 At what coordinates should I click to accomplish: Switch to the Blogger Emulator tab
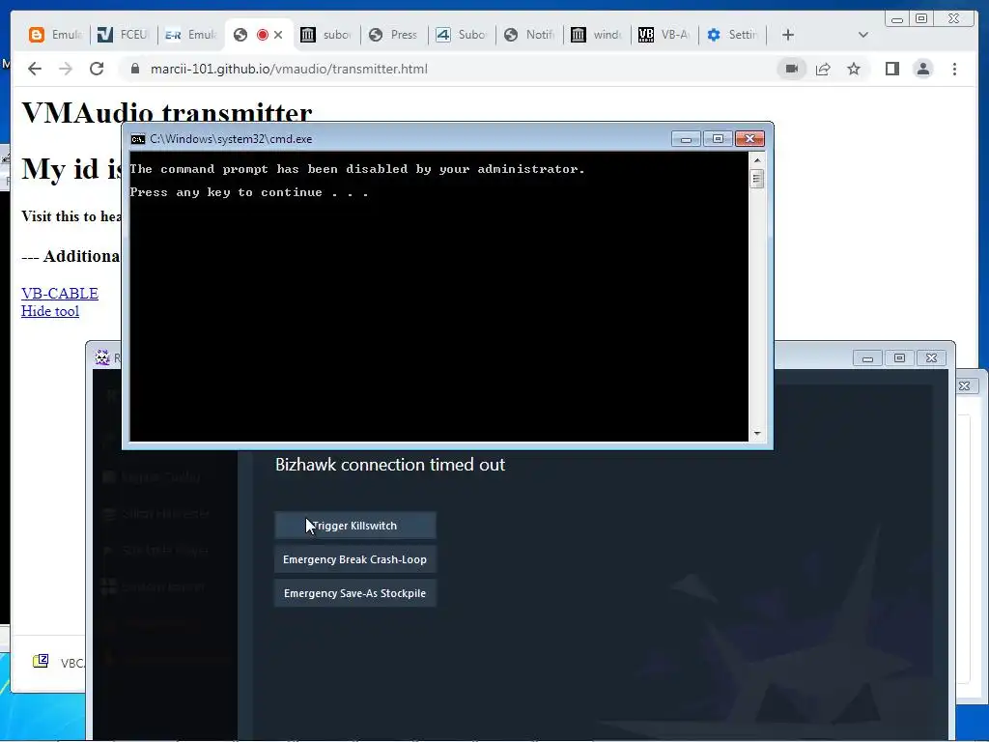click(x=56, y=35)
